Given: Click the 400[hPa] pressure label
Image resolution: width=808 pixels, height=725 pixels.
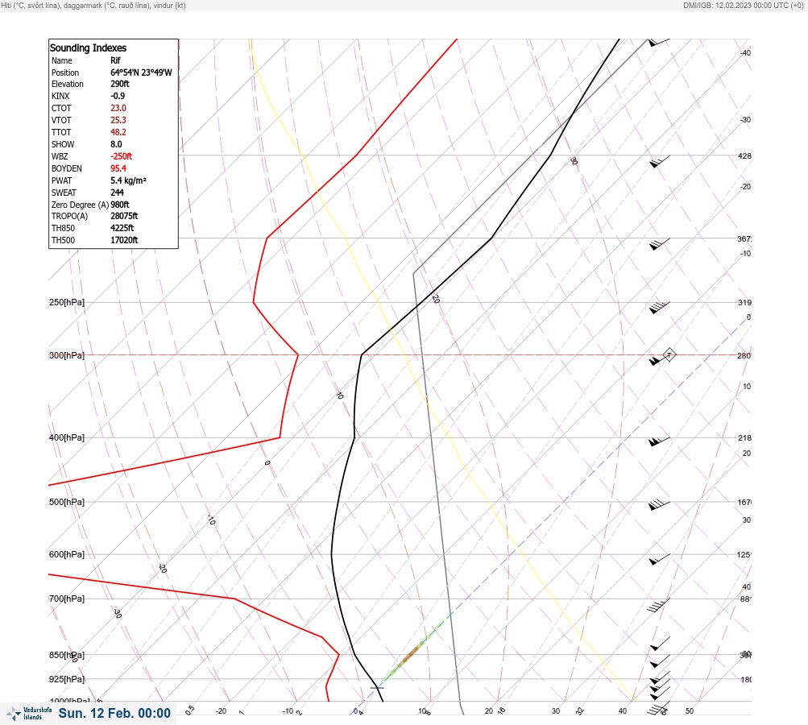Looking at the screenshot, I should point(67,437).
